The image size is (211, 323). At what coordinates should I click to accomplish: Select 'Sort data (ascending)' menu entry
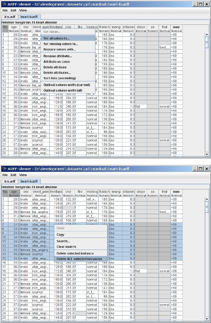[x=68, y=78]
